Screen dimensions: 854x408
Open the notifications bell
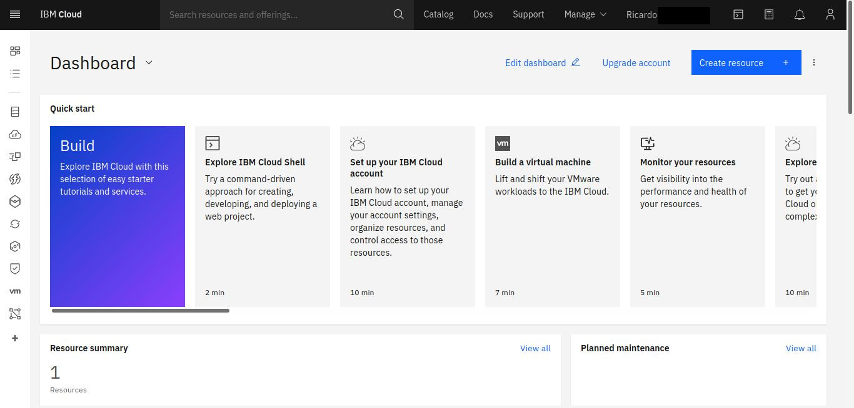800,14
